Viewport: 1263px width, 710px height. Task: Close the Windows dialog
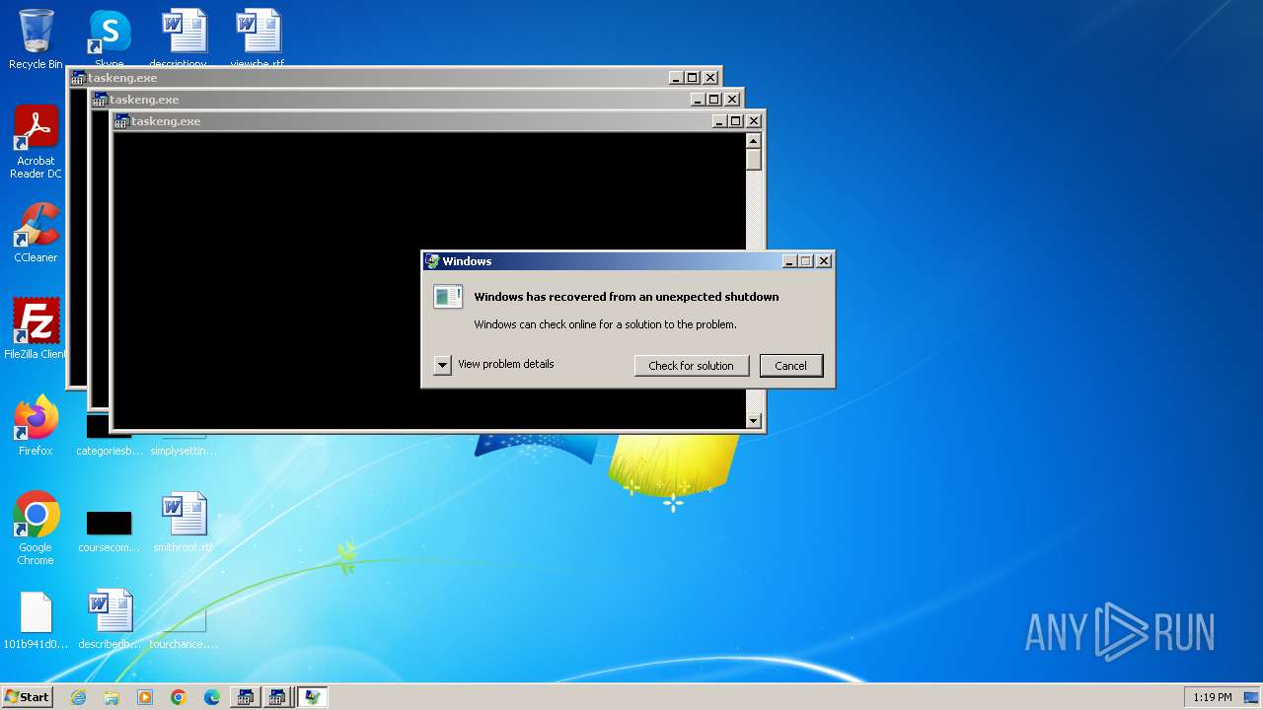824,261
